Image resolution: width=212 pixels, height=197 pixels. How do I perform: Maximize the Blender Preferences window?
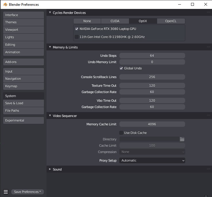click(192, 5)
